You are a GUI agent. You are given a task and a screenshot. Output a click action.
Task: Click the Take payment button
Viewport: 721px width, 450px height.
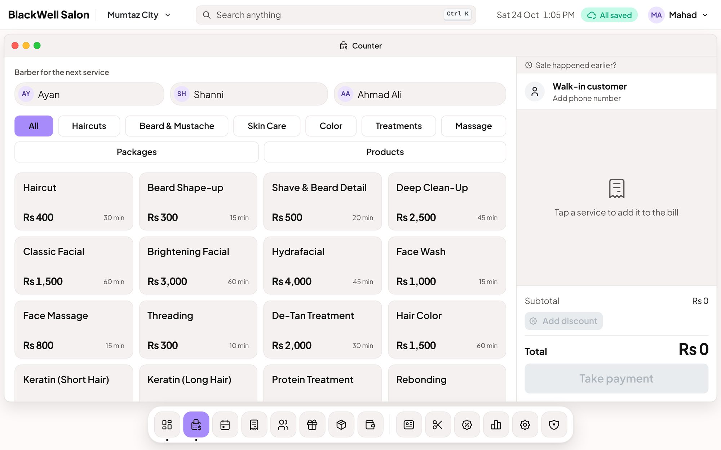point(616,378)
